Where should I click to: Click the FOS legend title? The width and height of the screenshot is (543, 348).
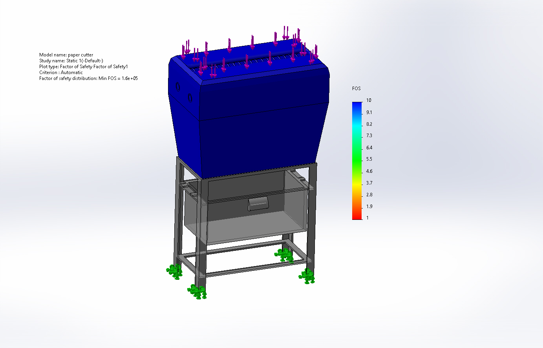coord(356,89)
